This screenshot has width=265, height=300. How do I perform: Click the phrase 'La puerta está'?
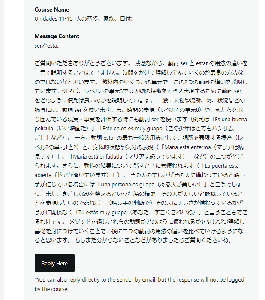pyautogui.click(x=222, y=166)
